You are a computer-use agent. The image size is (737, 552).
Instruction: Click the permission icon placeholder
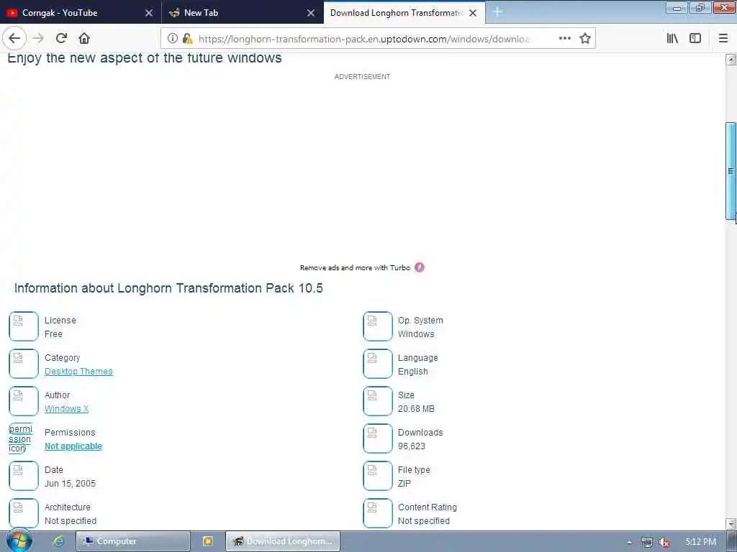pyautogui.click(x=21, y=438)
